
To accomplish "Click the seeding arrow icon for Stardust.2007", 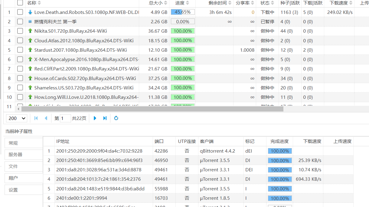I will (x=30, y=50).
